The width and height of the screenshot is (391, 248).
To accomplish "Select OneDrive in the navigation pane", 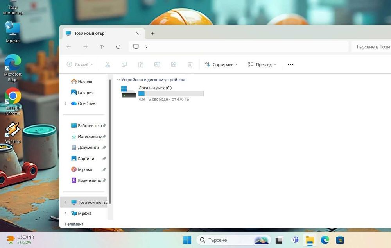I will tap(84, 103).
